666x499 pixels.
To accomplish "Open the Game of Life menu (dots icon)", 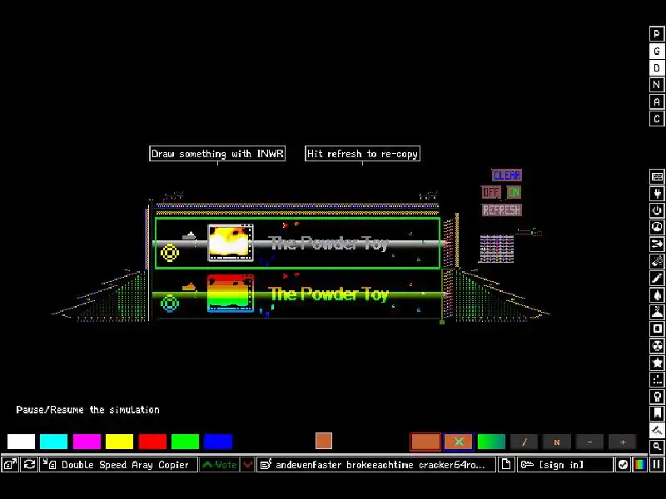I will 657,380.
